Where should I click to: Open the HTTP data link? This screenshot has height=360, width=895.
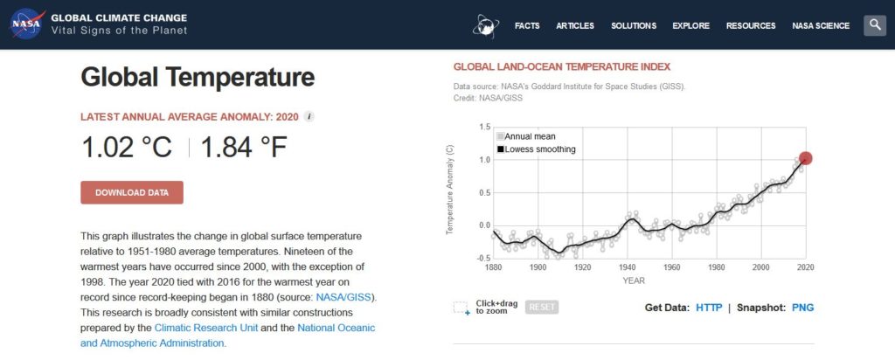709,308
